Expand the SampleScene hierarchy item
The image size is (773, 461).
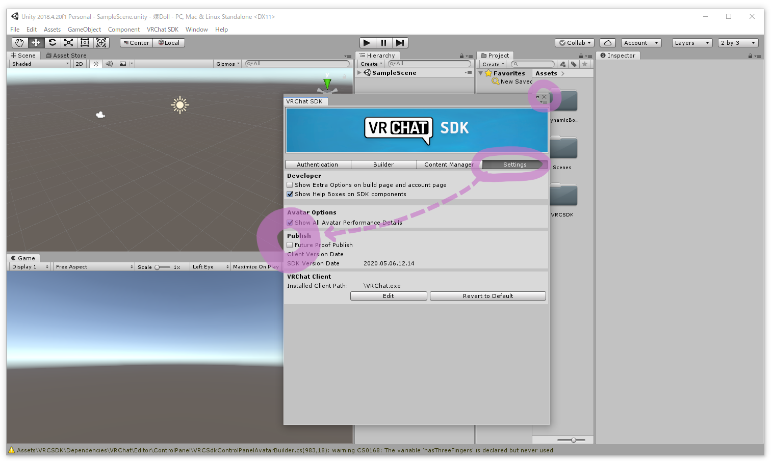click(359, 73)
